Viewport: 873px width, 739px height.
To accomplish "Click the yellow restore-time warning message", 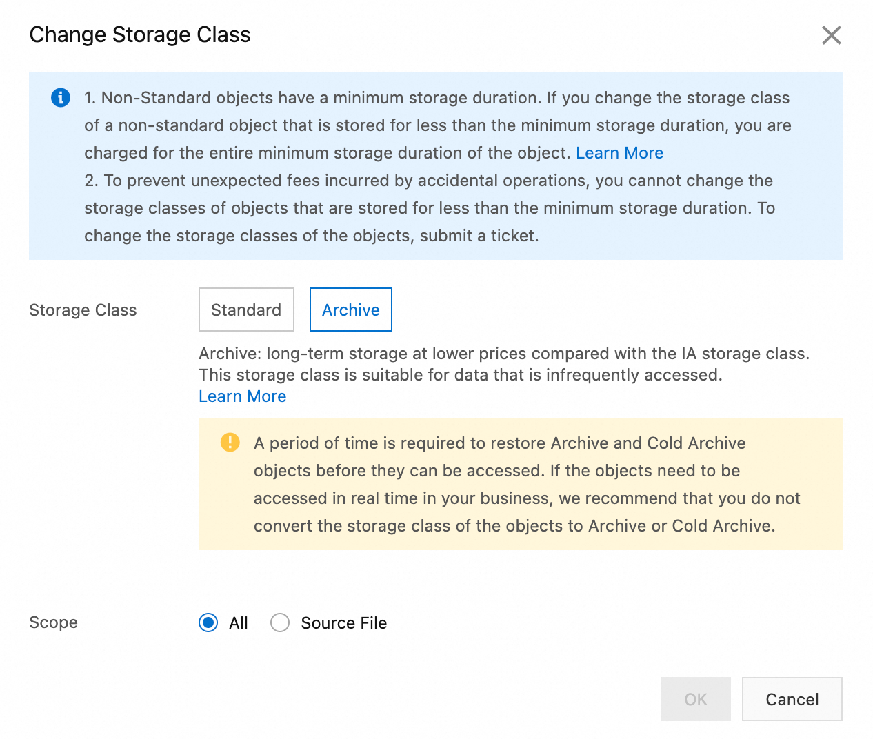I will (527, 484).
